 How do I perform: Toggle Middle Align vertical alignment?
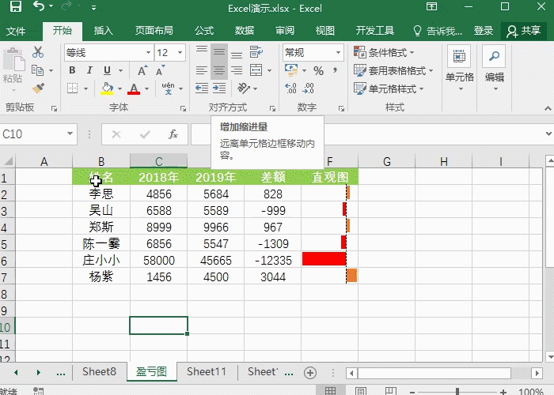219,52
